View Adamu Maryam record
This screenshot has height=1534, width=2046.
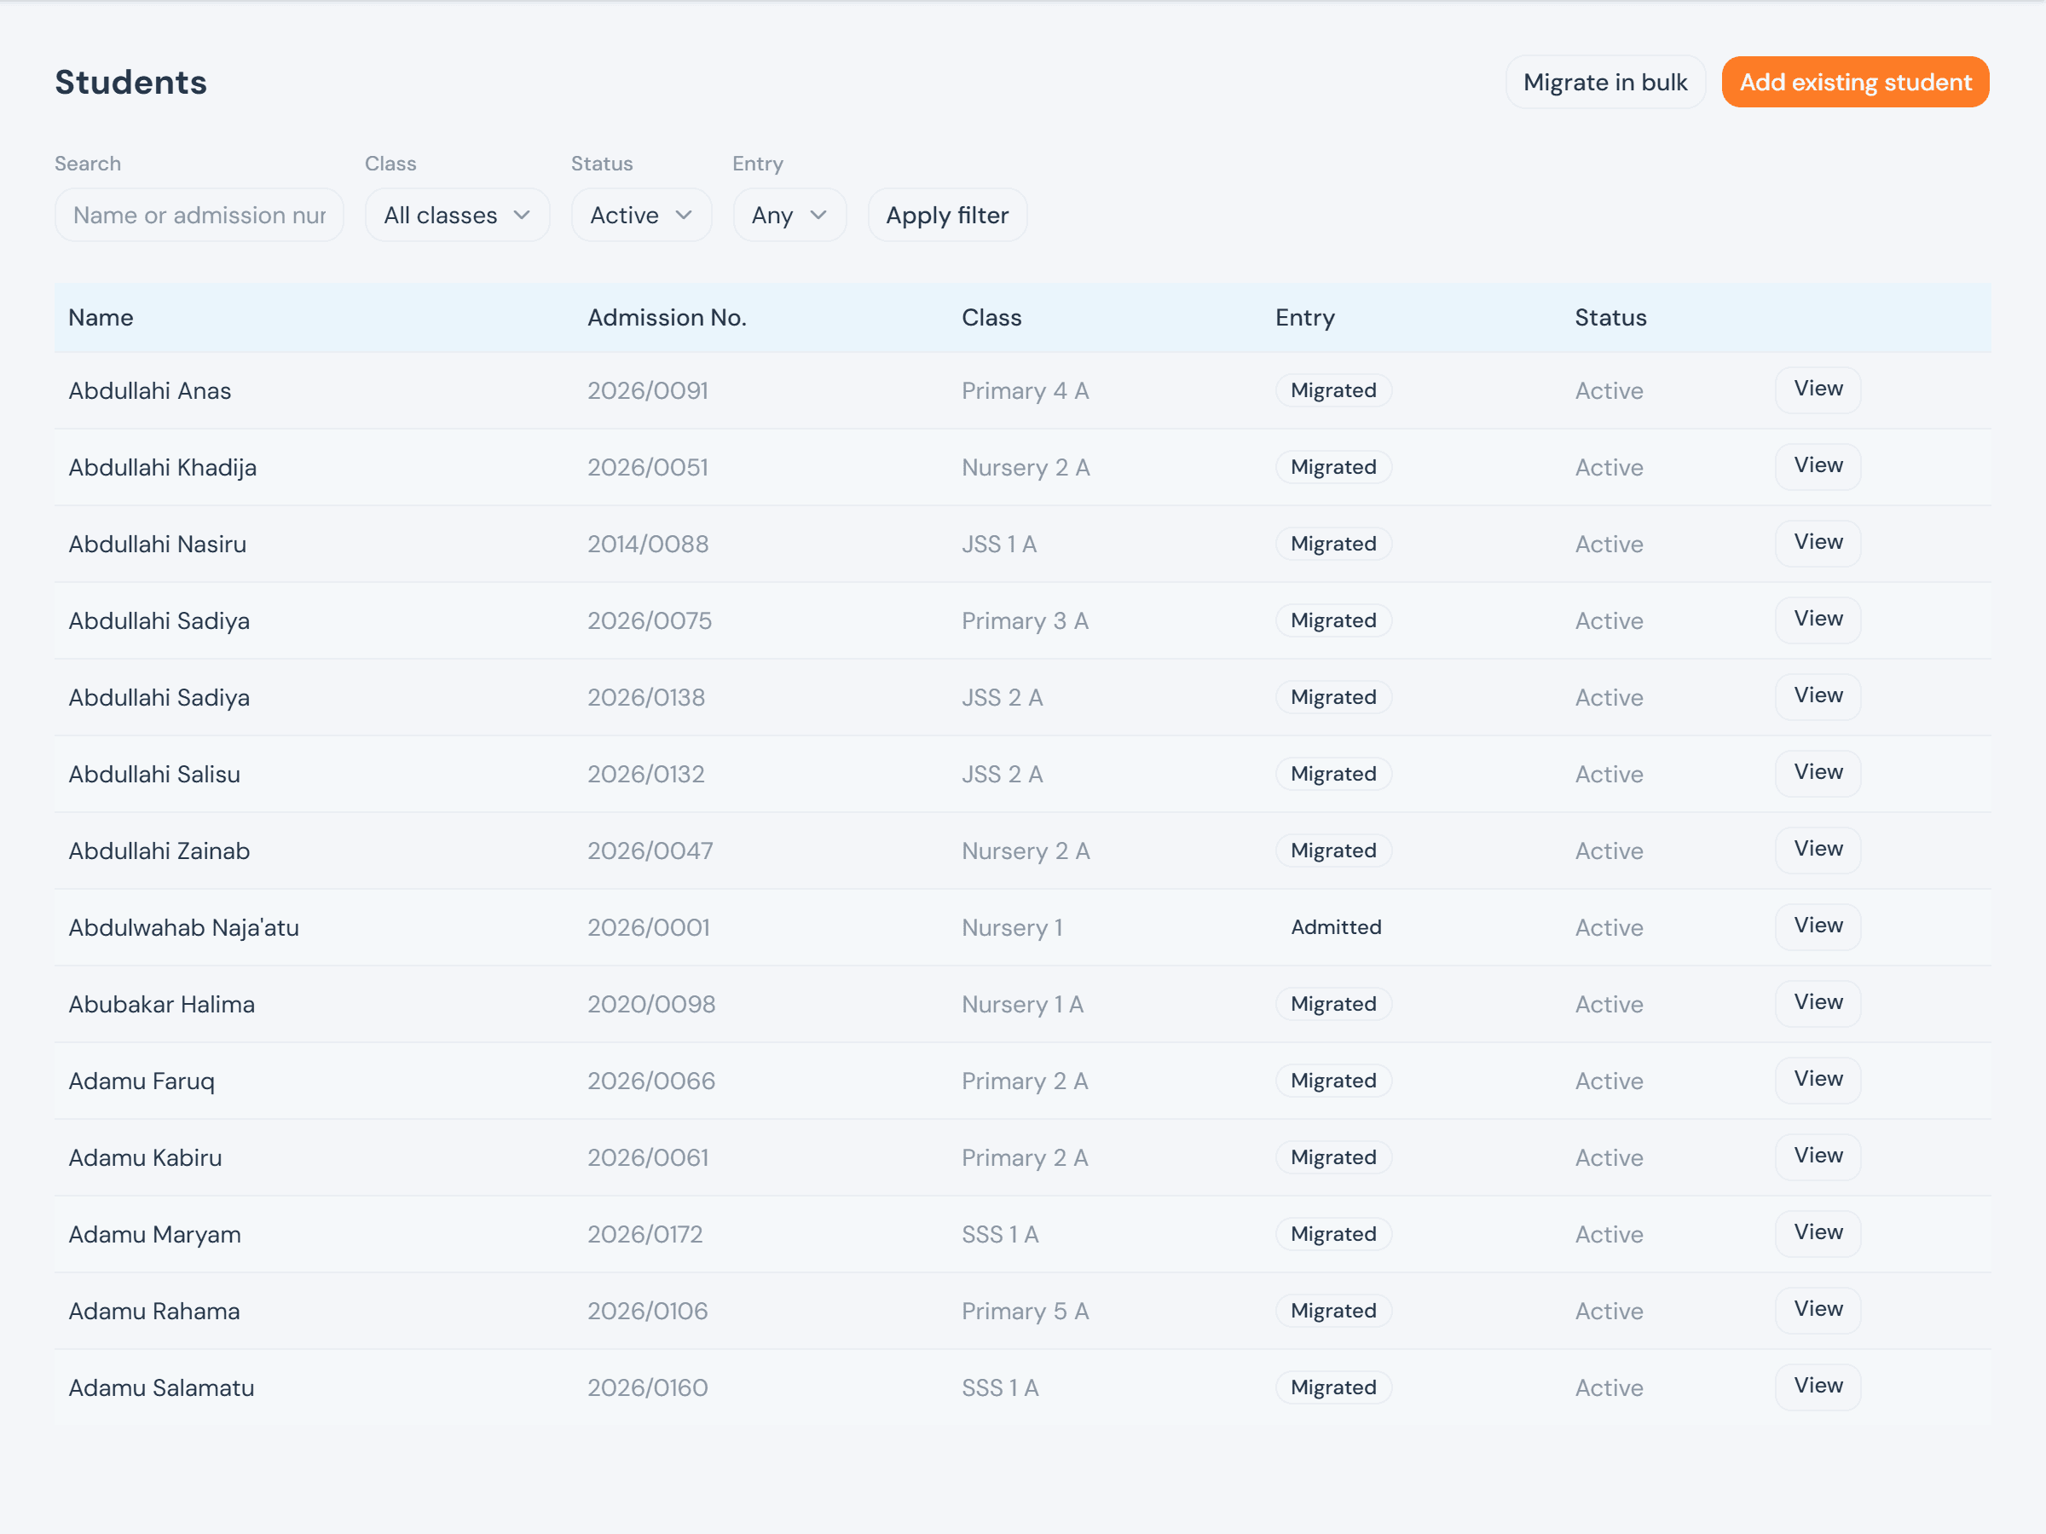coord(1818,1233)
